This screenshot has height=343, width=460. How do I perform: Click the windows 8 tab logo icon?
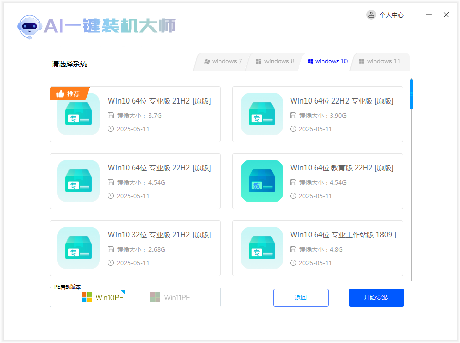[259, 61]
